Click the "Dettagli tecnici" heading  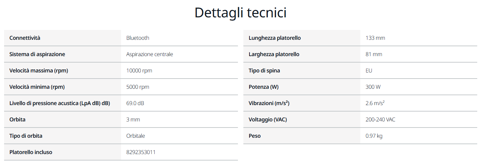click(240, 13)
